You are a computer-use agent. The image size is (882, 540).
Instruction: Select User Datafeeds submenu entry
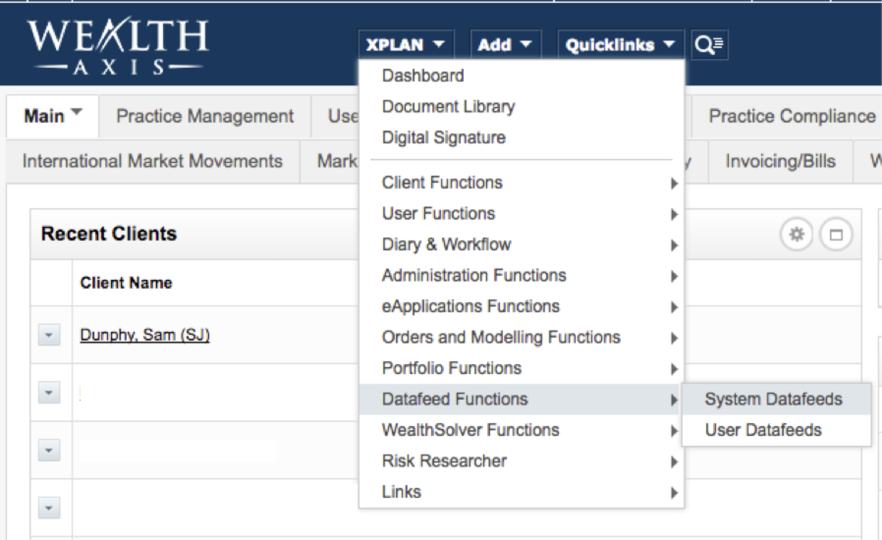point(776,430)
